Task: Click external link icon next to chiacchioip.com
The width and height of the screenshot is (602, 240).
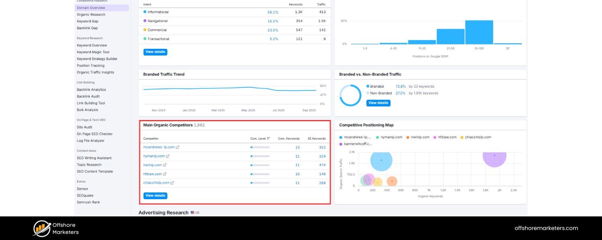Action: 172,183
